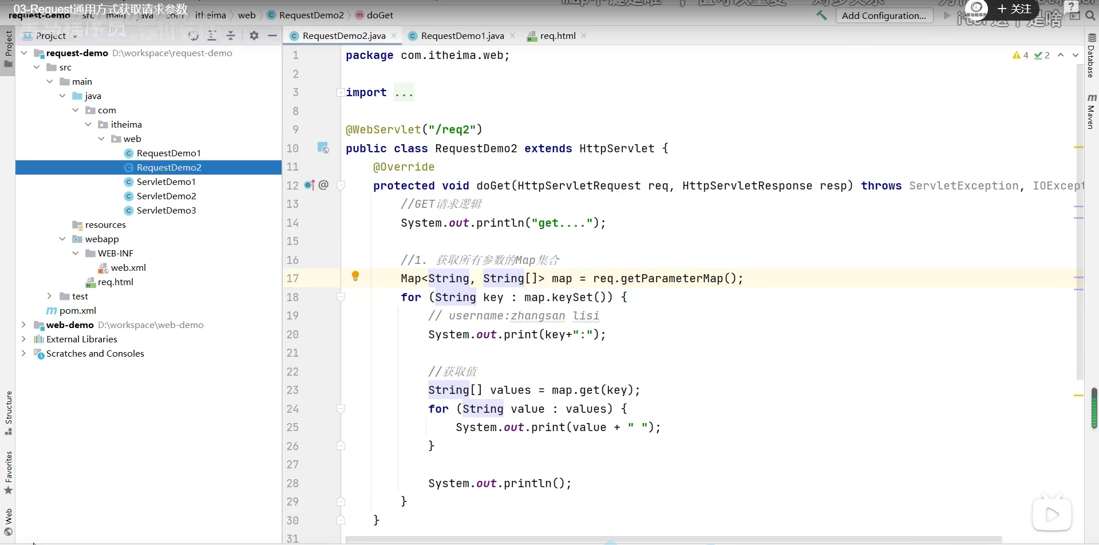Select ServletDemo3 in the project tree
Viewport: 1099px width, 545px height.
(x=166, y=210)
